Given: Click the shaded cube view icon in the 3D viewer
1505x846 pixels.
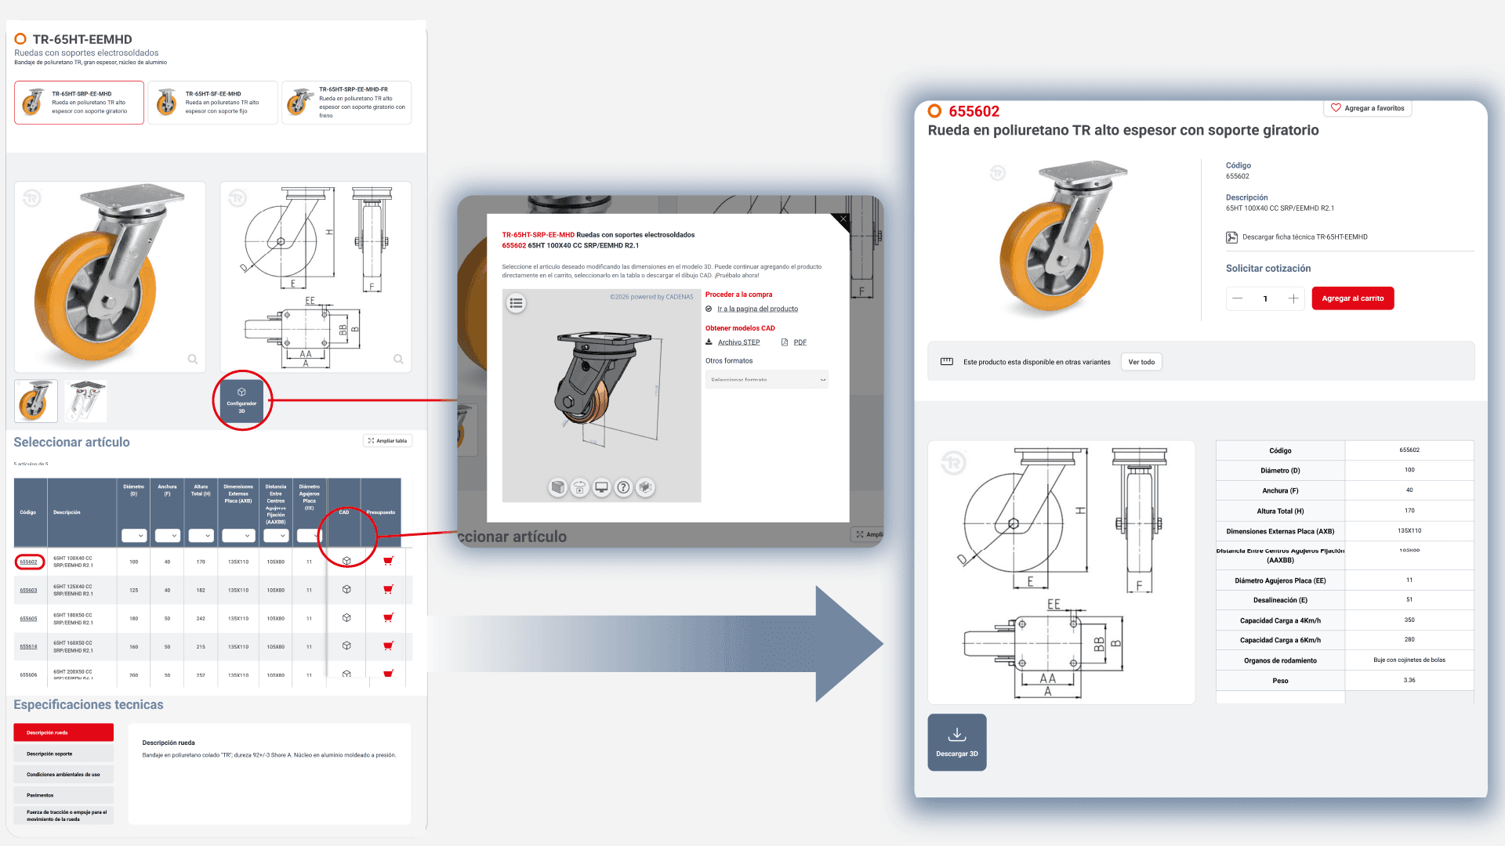Looking at the screenshot, I should coord(557,487).
